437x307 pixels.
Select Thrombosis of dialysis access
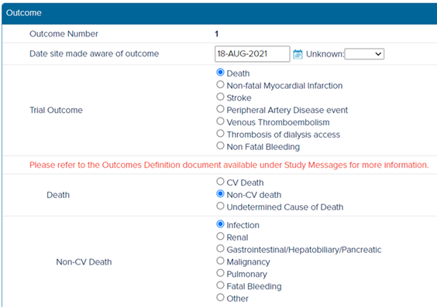(220, 133)
